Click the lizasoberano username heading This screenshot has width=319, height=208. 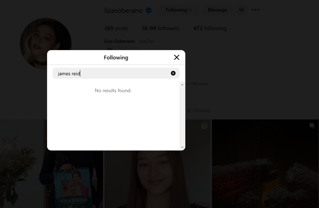pos(124,11)
